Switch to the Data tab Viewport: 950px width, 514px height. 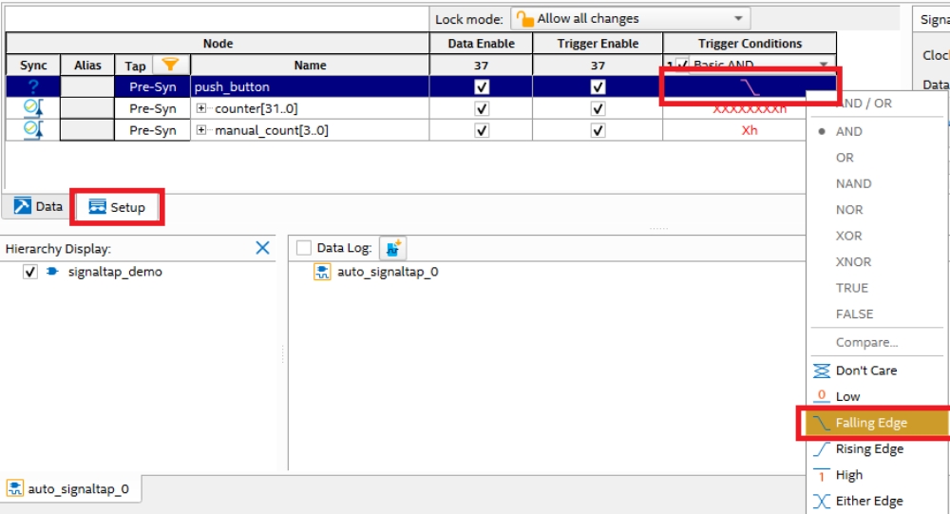pyautogui.click(x=39, y=206)
